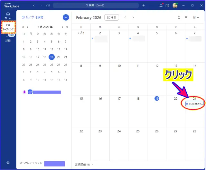This screenshot has width=206, height=170.
Task: Click カレンダーを接続 link
Action: click(x=33, y=17)
